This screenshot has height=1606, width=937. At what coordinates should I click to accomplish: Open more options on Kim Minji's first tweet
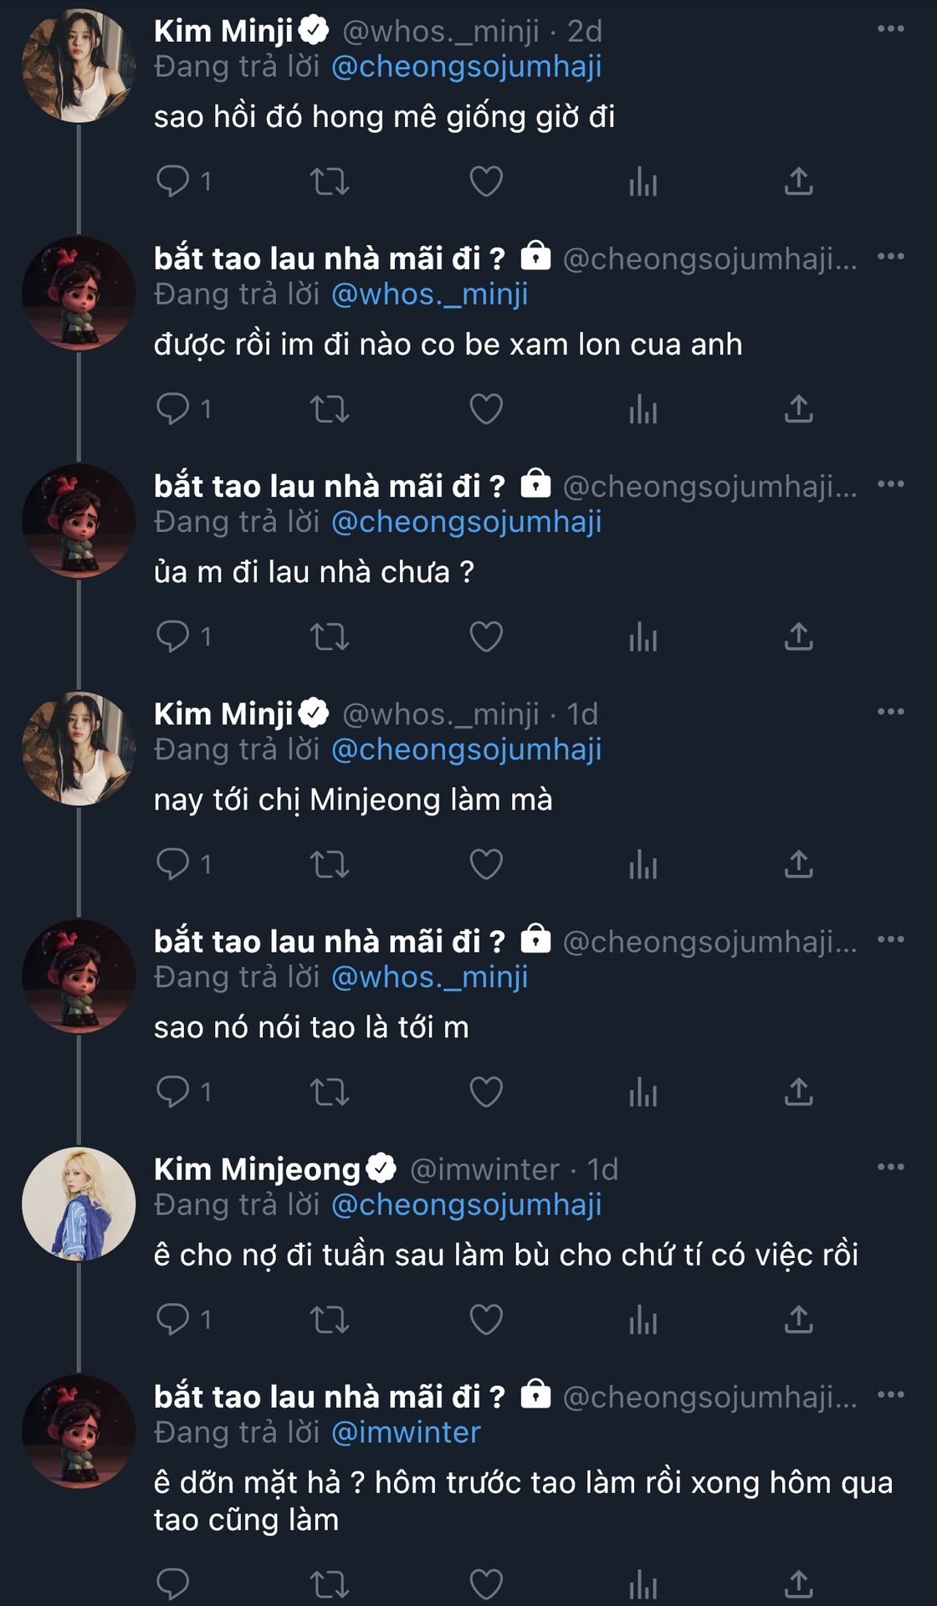[890, 29]
